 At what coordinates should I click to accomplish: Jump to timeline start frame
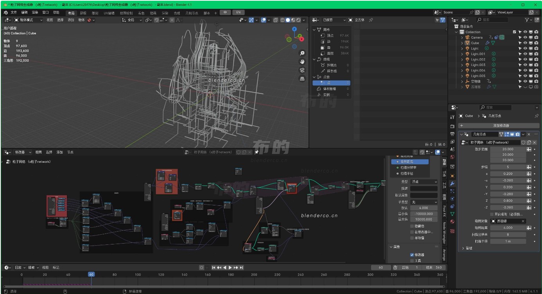(x=214, y=267)
